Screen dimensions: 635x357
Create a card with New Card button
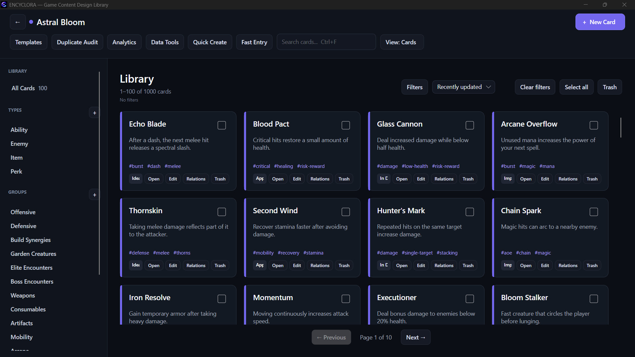pyautogui.click(x=600, y=22)
